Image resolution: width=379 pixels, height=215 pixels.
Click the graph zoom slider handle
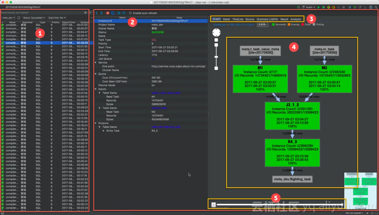click(x=216, y=57)
